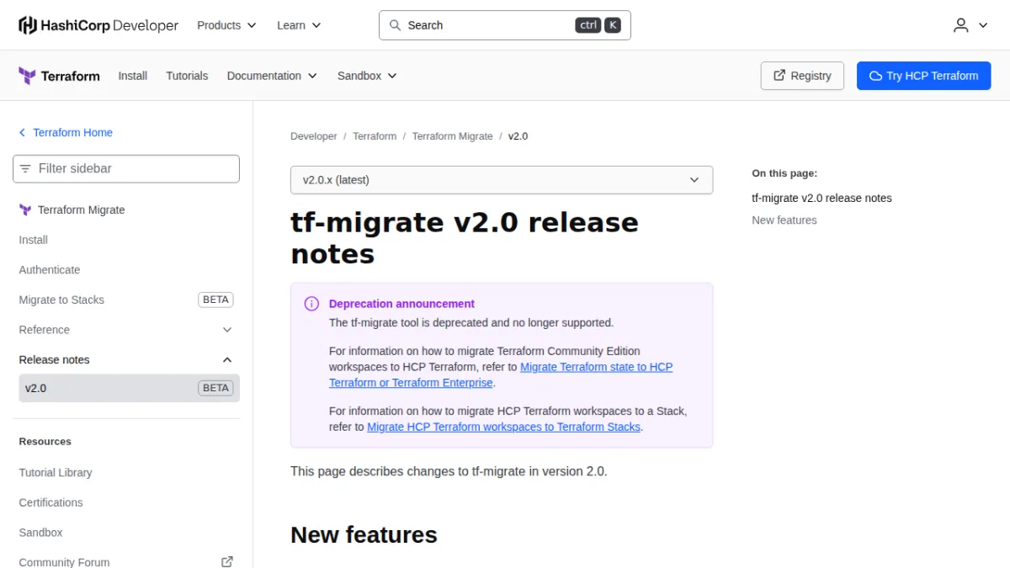Jump to New features in page outline
The width and height of the screenshot is (1010, 568).
(x=784, y=220)
